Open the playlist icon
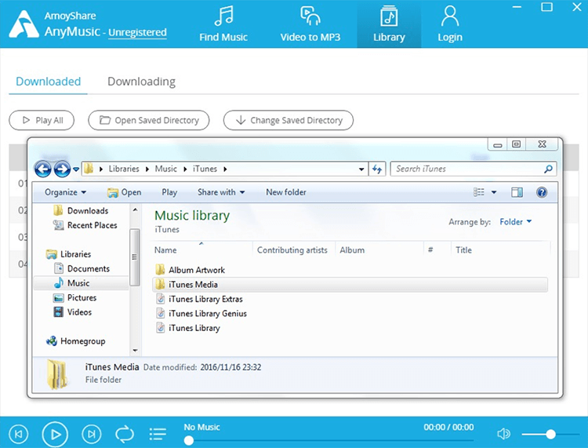Screen dimensions: 588x448 point(158,434)
